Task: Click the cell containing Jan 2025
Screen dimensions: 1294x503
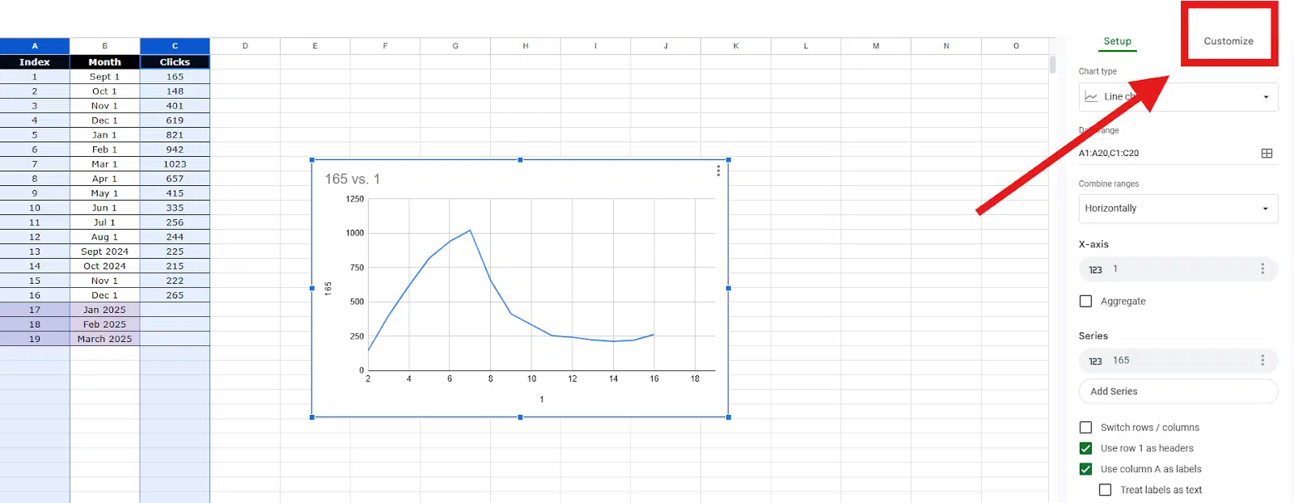Action: tap(105, 310)
